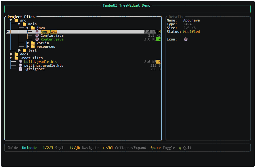Viewport: 255px width, 167px height.
Task: Expand the kotlin folder arrow
Action: coord(28,43)
